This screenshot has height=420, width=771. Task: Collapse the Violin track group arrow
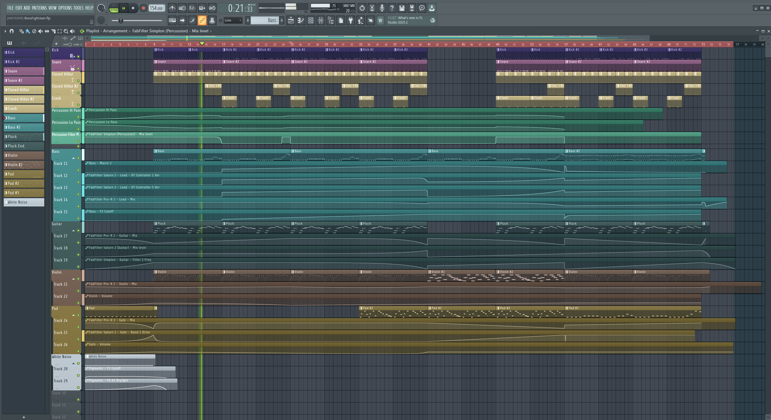pyautogui.click(x=73, y=279)
